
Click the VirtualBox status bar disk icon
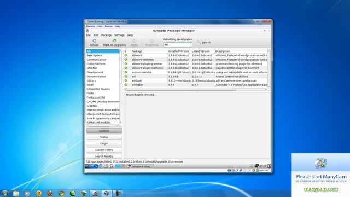pyautogui.click(x=229, y=170)
